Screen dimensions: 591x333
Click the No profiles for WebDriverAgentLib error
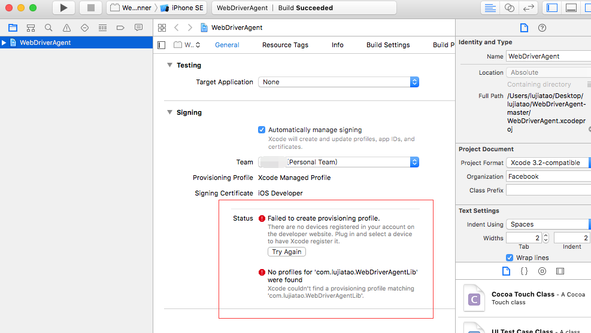pyautogui.click(x=343, y=276)
